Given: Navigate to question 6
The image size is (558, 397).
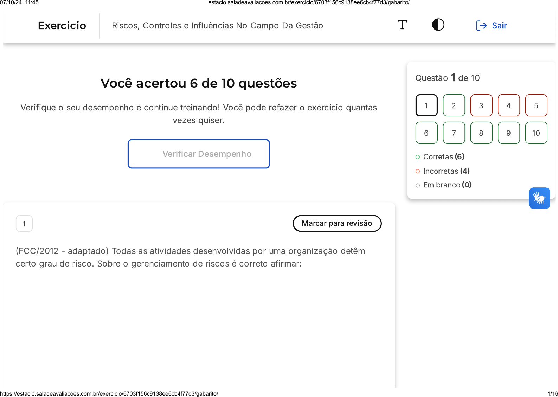Looking at the screenshot, I should tap(426, 133).
